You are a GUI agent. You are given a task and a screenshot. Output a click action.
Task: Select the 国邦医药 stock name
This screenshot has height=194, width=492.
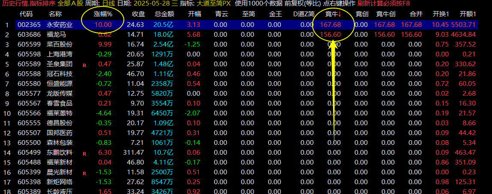pyautogui.click(x=59, y=132)
